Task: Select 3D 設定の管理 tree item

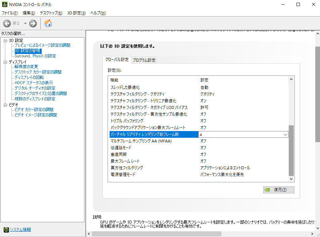Action: click(28, 51)
